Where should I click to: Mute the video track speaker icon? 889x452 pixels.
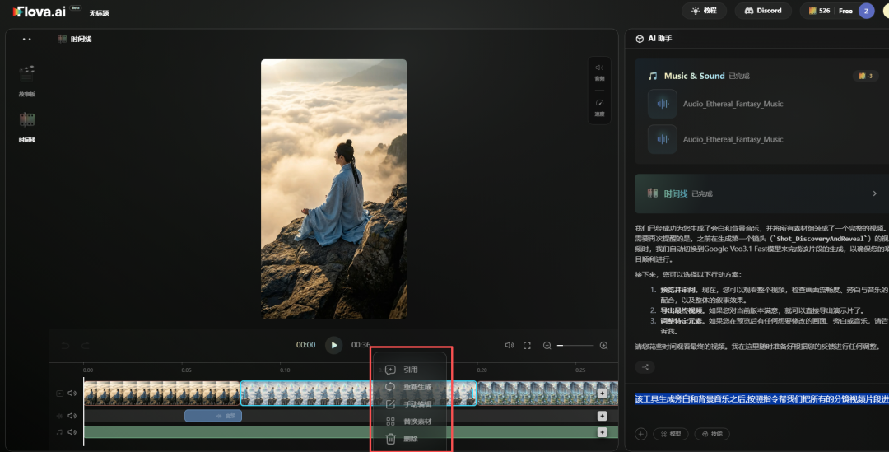[x=72, y=394]
